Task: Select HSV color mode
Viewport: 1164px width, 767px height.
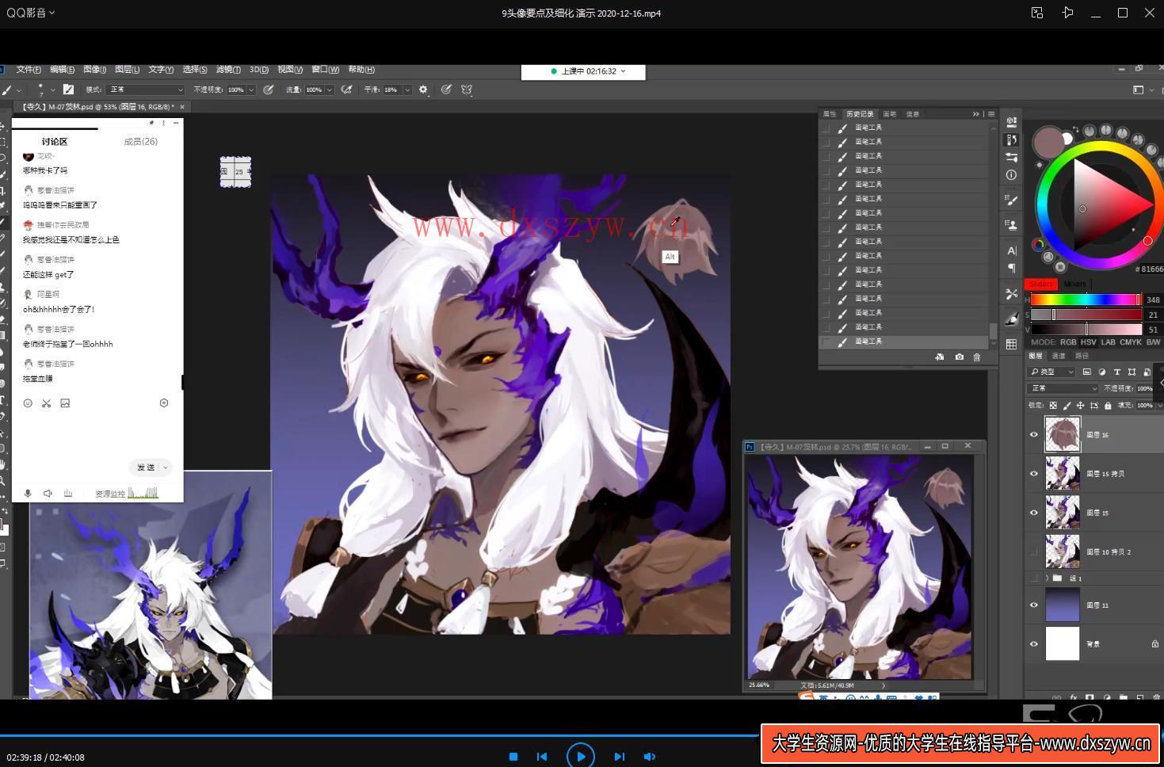Action: 1089,342
